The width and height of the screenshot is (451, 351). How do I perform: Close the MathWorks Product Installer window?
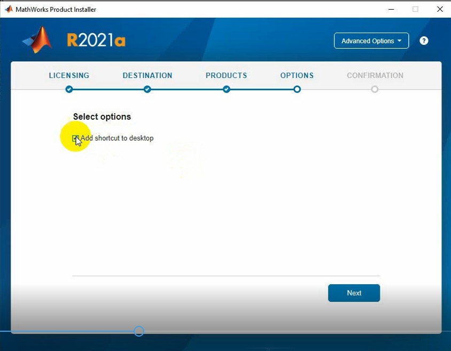tap(439, 9)
